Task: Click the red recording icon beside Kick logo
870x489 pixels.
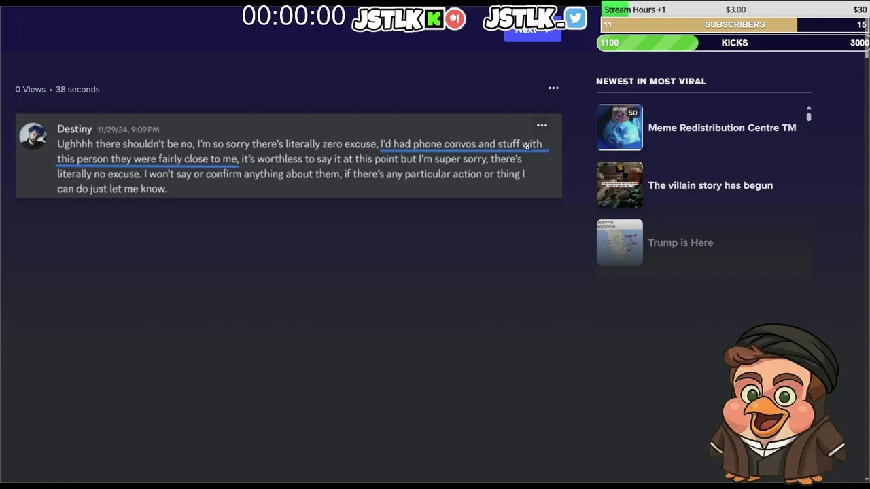Action: [455, 19]
